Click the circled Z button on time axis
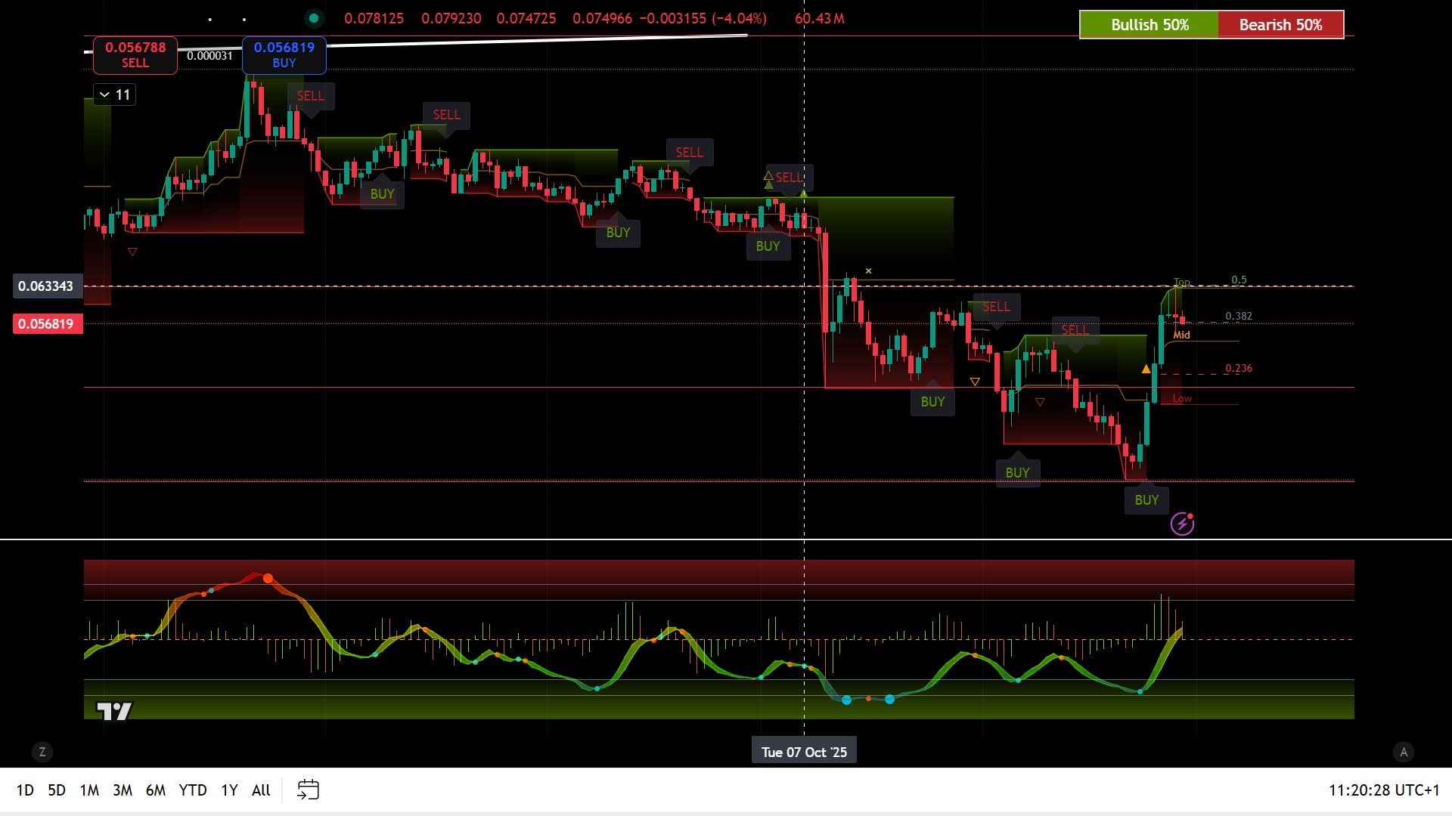The height and width of the screenshot is (816, 1452). click(x=42, y=752)
